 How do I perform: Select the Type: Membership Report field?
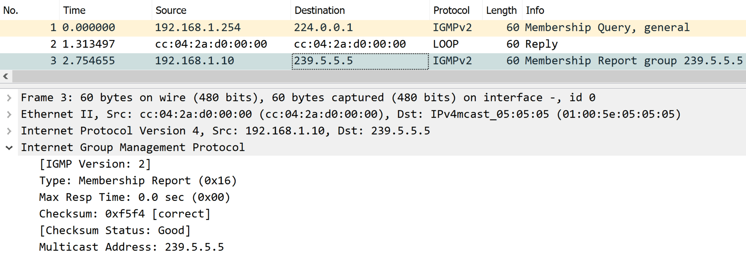coord(138,181)
